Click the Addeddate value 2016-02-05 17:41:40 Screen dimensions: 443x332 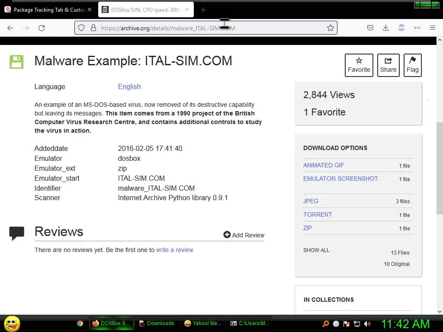coord(150,149)
